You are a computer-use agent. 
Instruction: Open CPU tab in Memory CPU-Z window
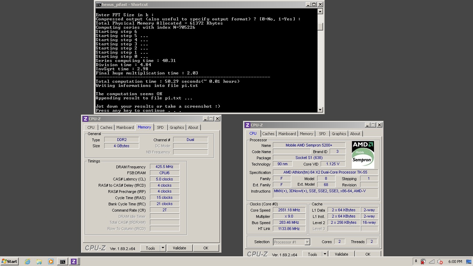[91, 127]
